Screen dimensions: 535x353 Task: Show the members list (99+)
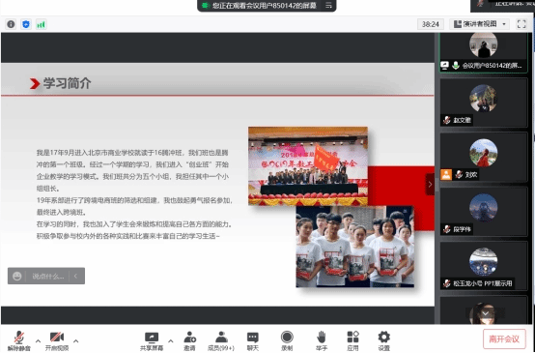pos(221,341)
